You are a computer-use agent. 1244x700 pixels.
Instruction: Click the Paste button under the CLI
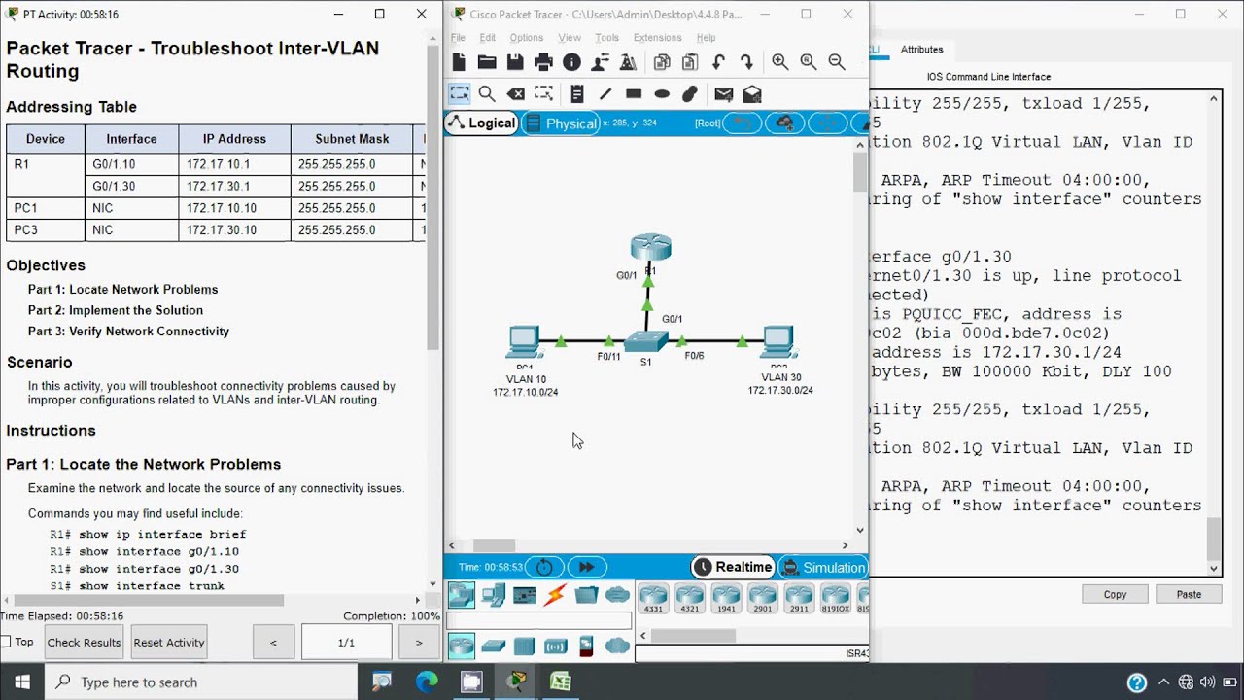coord(1189,594)
